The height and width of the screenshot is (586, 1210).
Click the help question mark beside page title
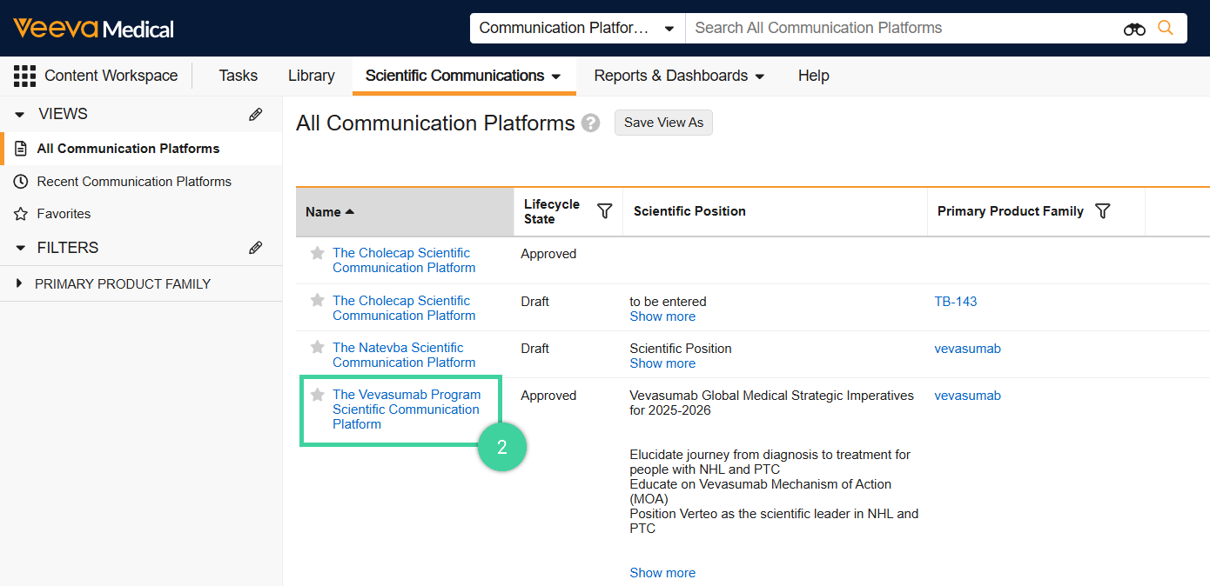tap(590, 123)
